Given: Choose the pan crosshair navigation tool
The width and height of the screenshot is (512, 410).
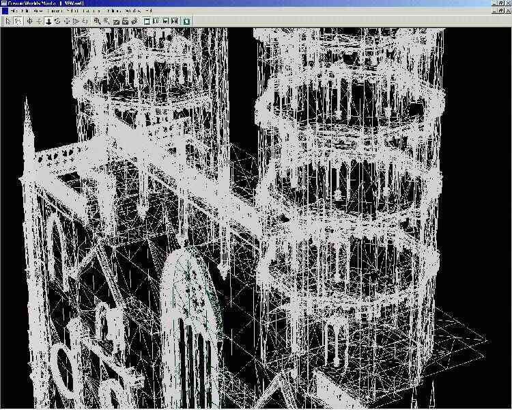Looking at the screenshot, I should click(x=29, y=21).
